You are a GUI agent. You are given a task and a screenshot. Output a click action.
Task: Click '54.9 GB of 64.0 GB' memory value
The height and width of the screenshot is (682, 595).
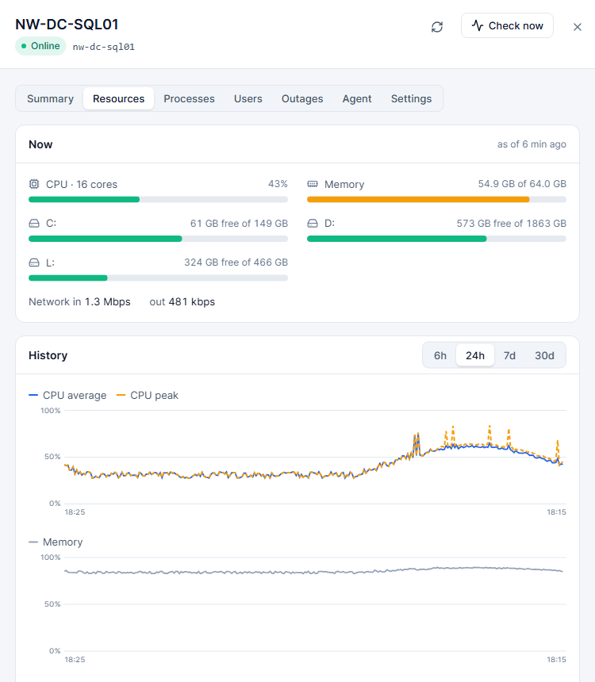(x=522, y=184)
